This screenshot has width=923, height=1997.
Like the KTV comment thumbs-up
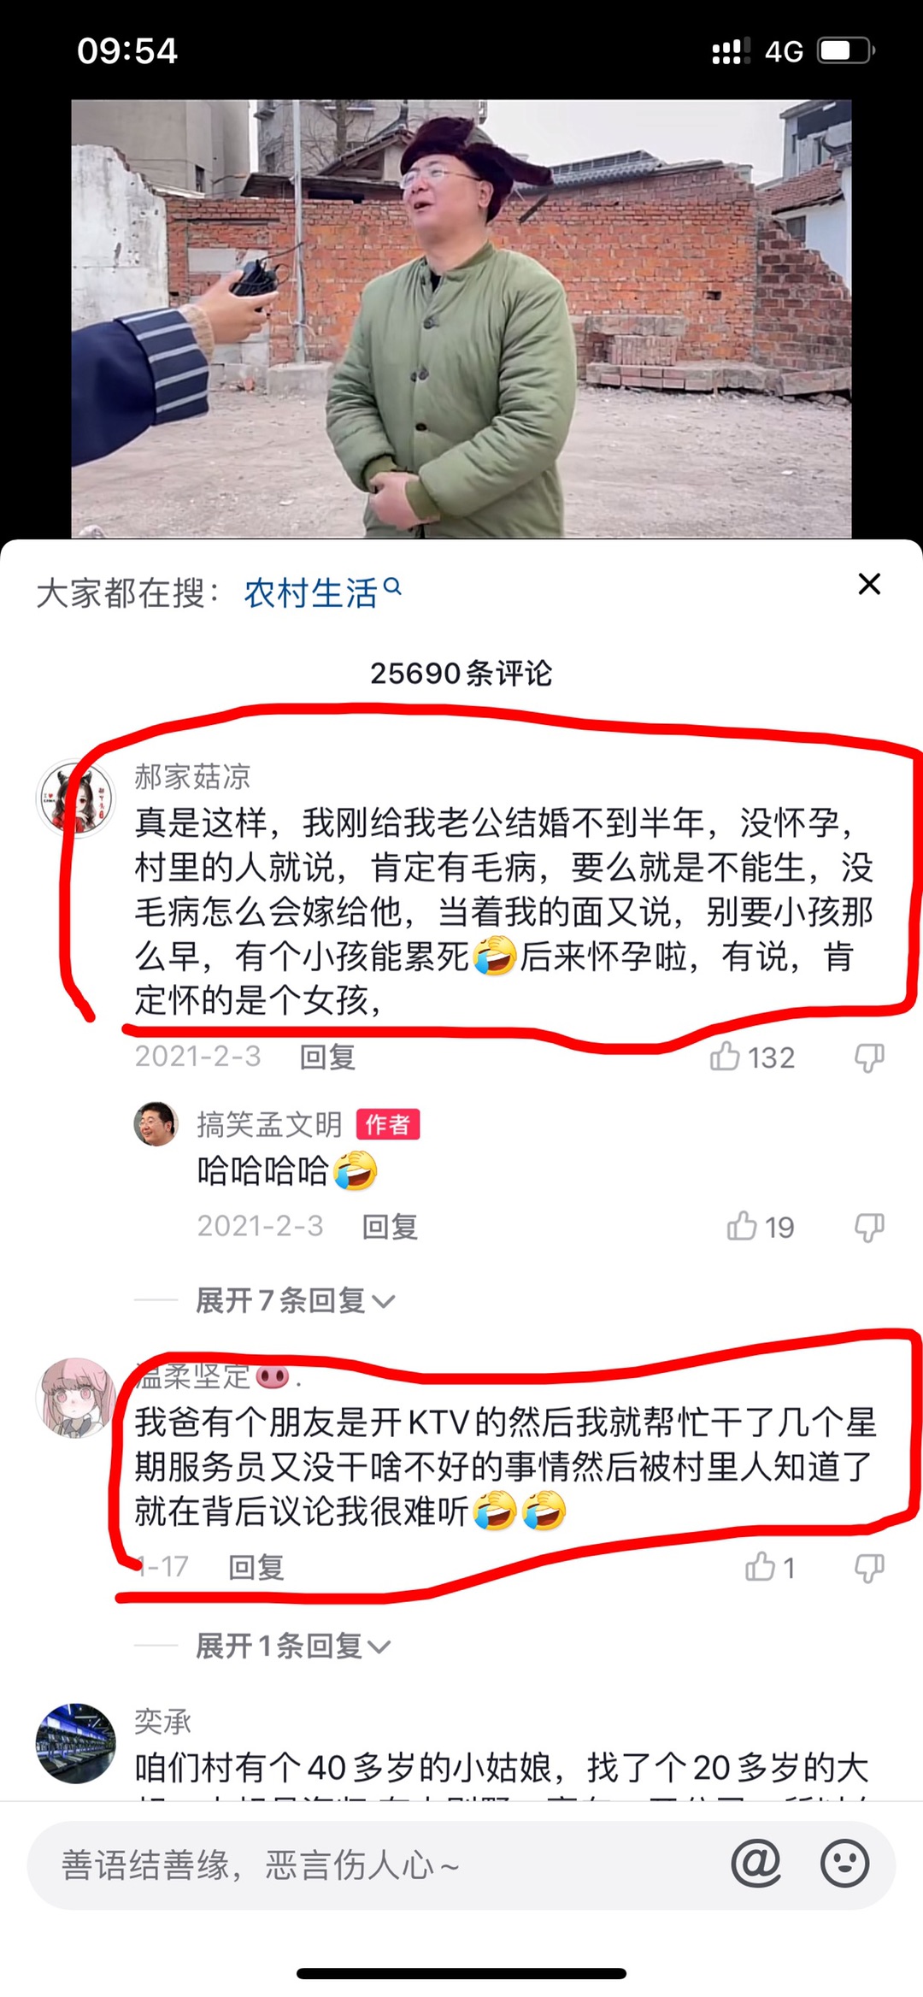[x=760, y=1566]
